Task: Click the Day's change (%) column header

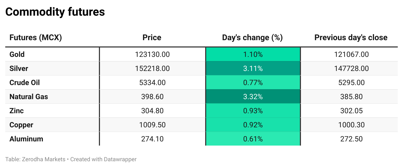Action: pyautogui.click(x=252, y=38)
